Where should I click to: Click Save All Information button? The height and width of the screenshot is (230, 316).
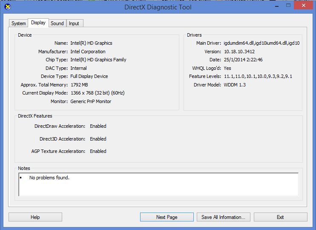[x=224, y=217]
